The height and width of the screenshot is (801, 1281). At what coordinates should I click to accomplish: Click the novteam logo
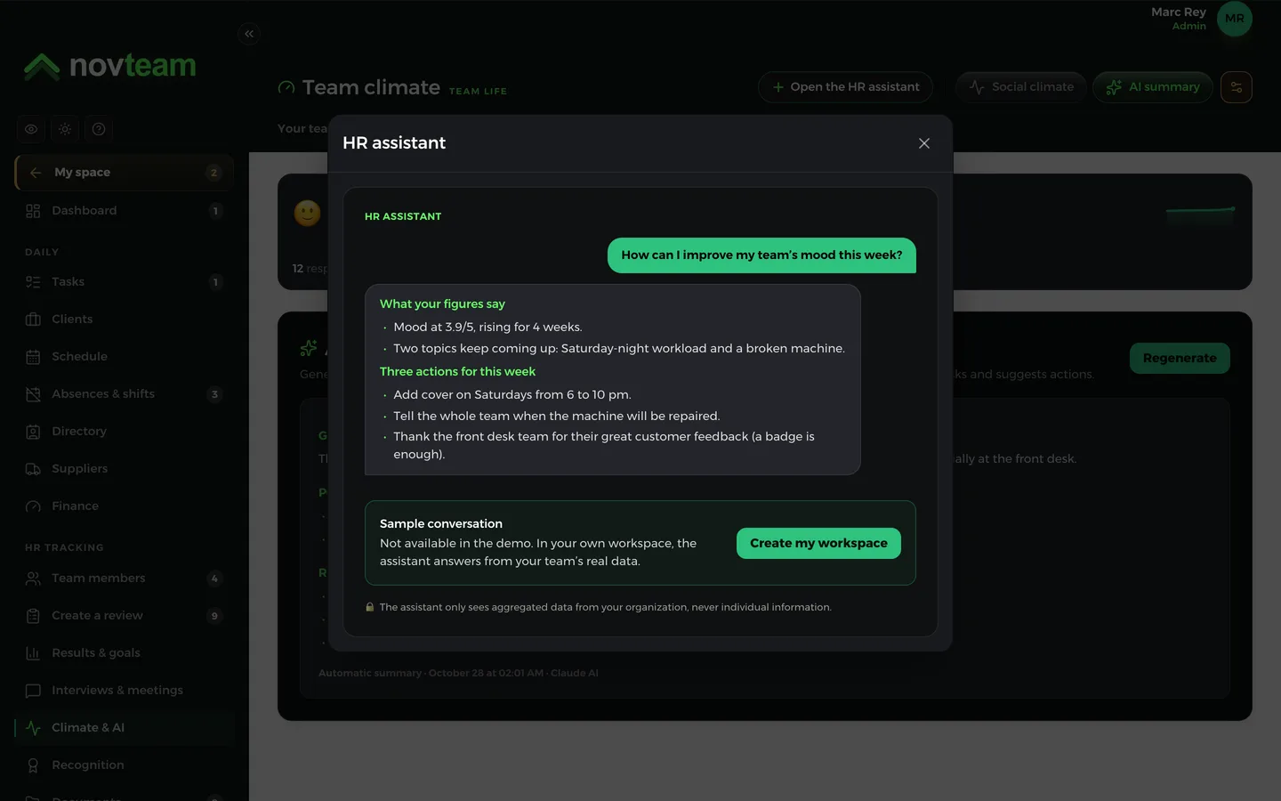click(110, 66)
